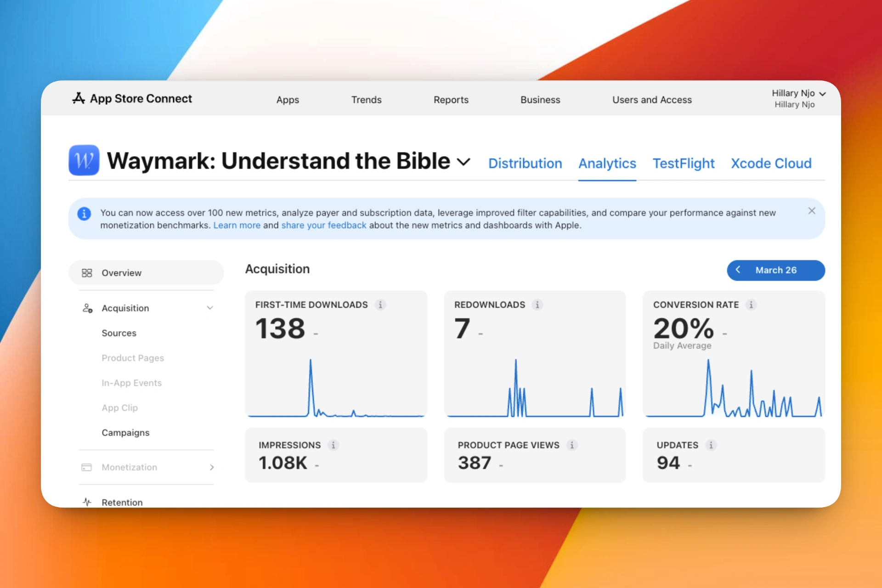Click the Waymark app icon
882x588 pixels.
pyautogui.click(x=84, y=160)
